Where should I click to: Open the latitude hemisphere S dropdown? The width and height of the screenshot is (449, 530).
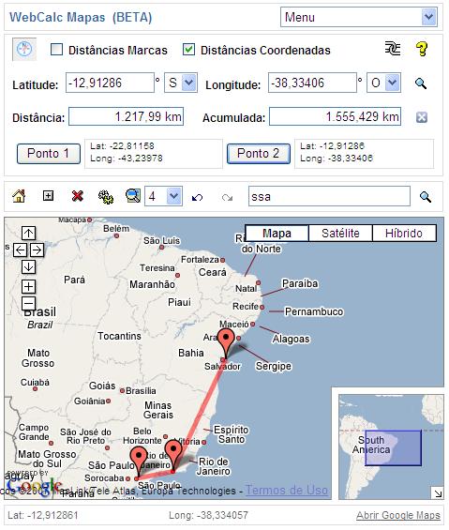point(181,83)
